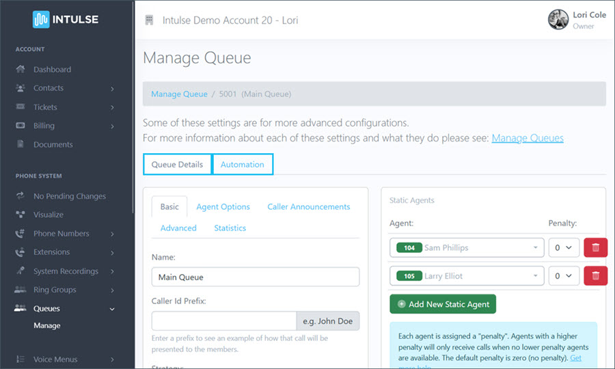Open Visualize in the sidebar
This screenshot has width=615, height=369.
coord(49,215)
